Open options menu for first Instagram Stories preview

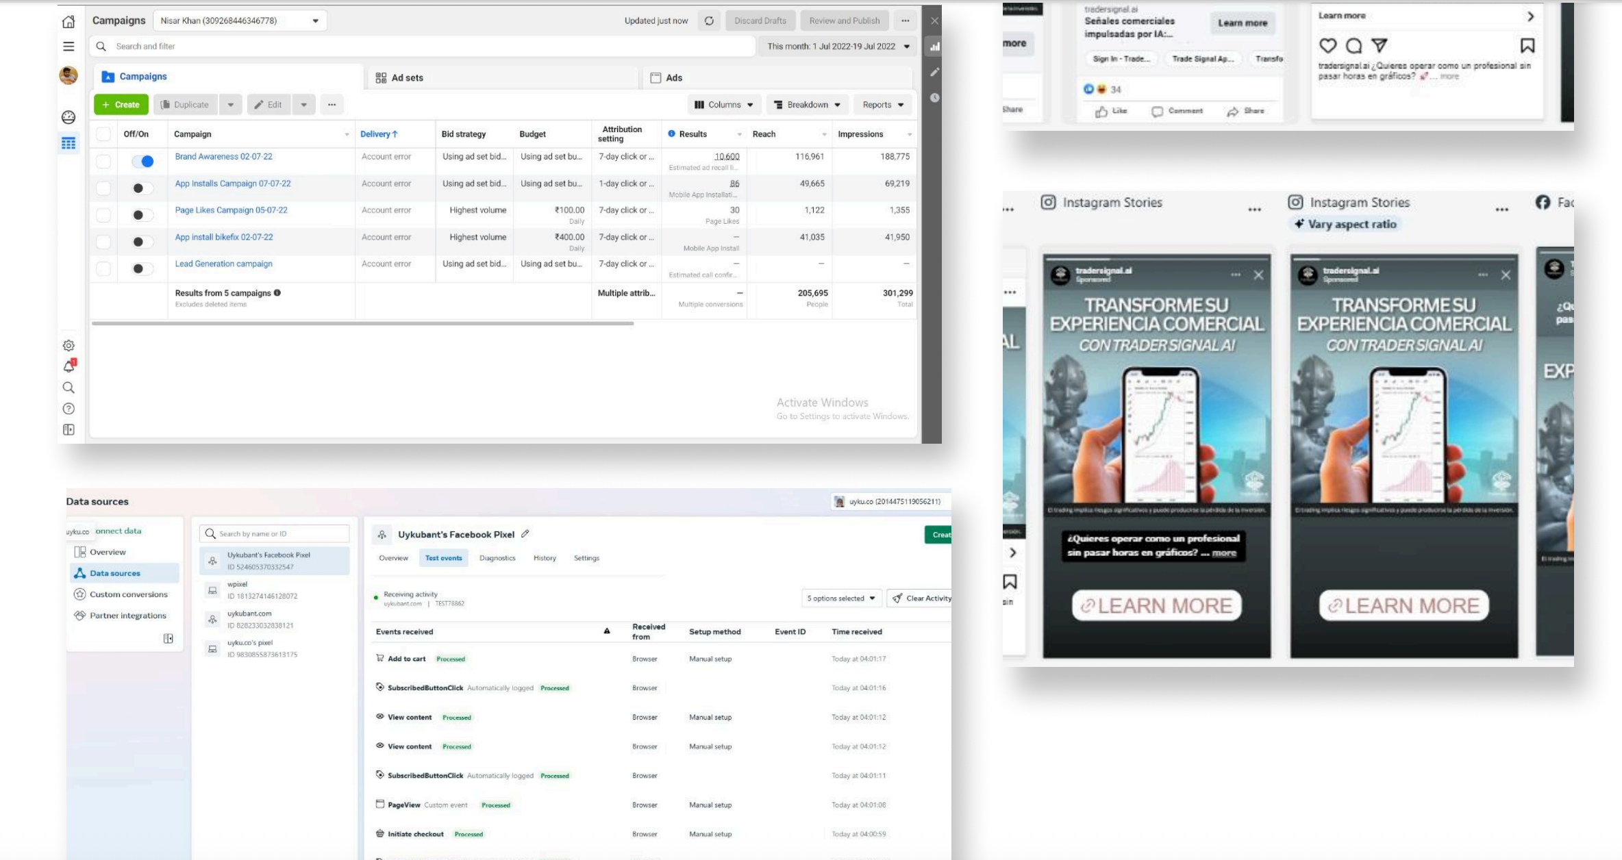[1255, 210]
